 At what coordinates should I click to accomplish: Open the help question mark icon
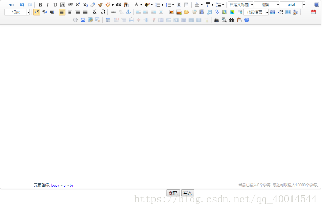(x=247, y=20)
